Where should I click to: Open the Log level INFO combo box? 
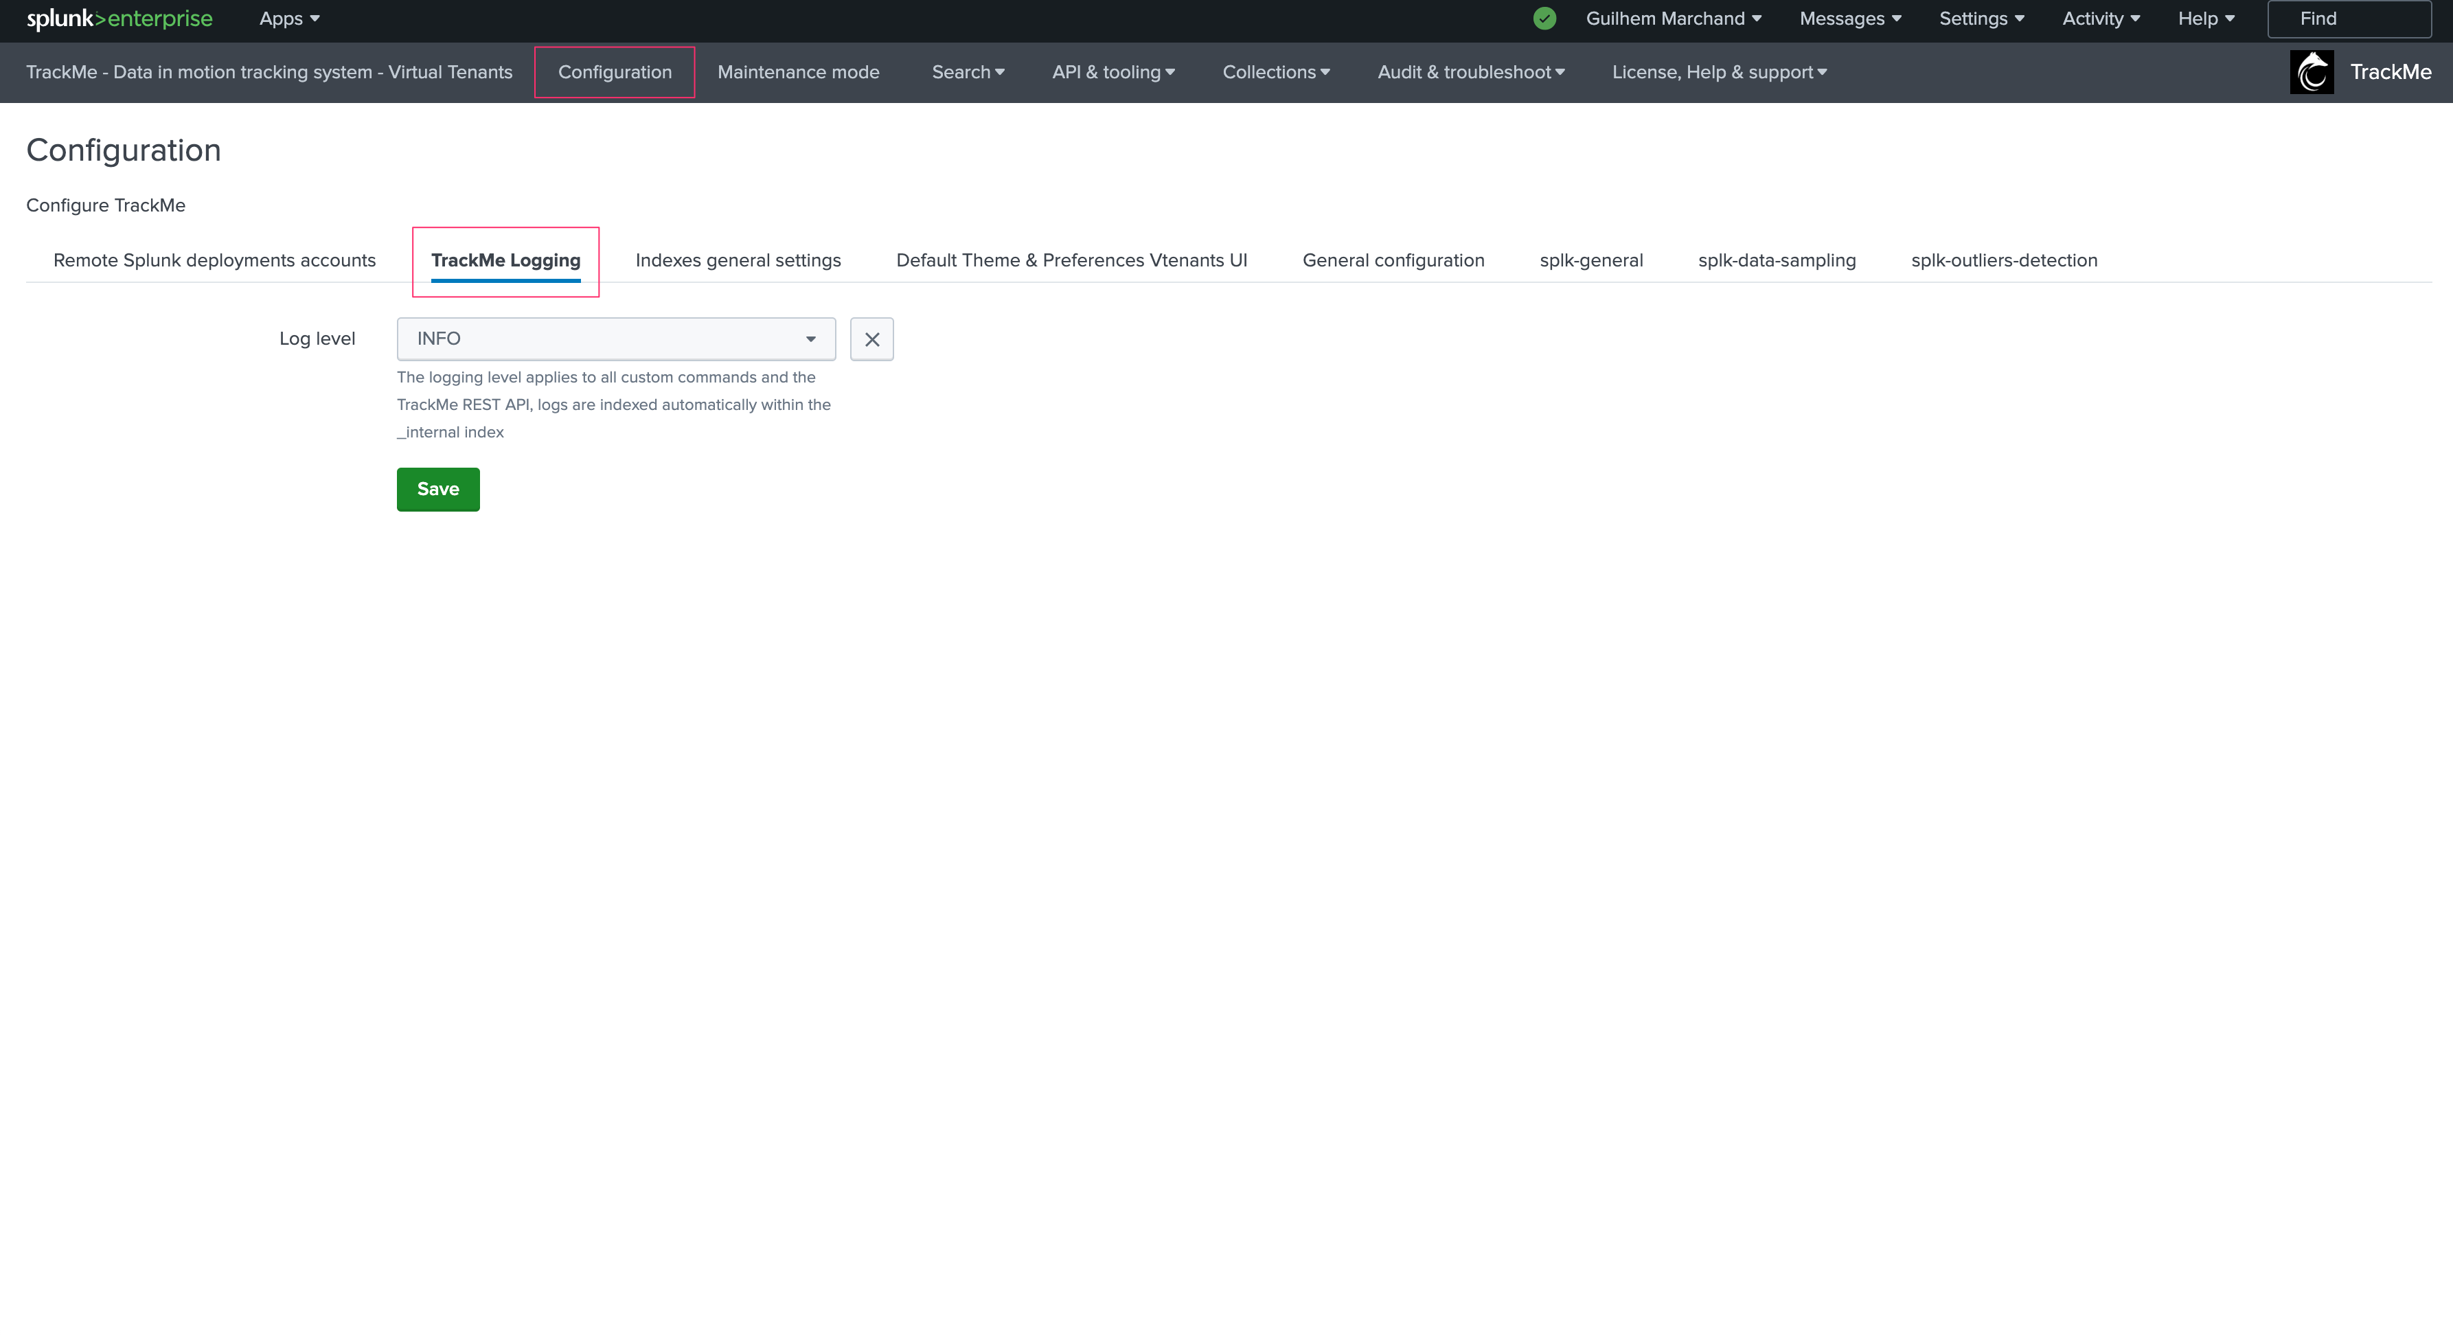point(616,339)
